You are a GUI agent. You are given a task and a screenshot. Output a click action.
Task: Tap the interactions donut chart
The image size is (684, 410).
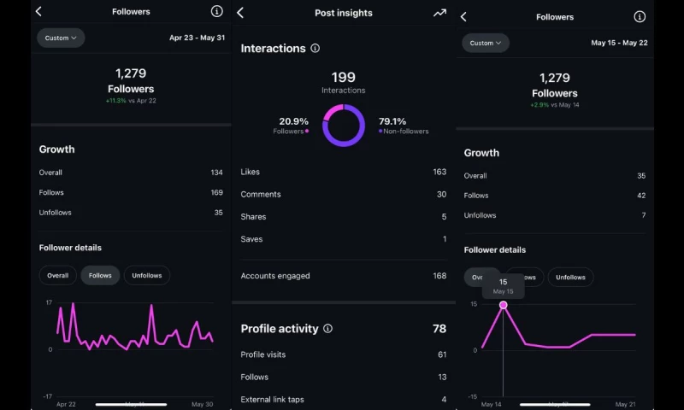pyautogui.click(x=344, y=126)
